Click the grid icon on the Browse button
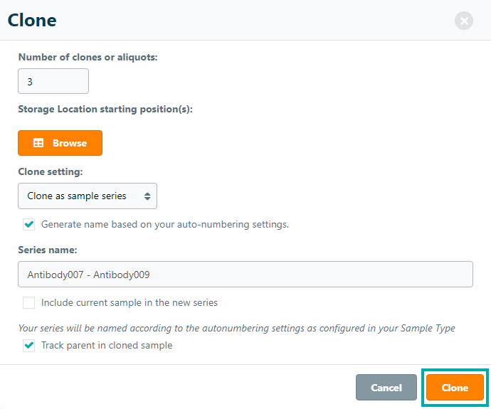The width and height of the screenshot is (491, 409). pos(38,143)
